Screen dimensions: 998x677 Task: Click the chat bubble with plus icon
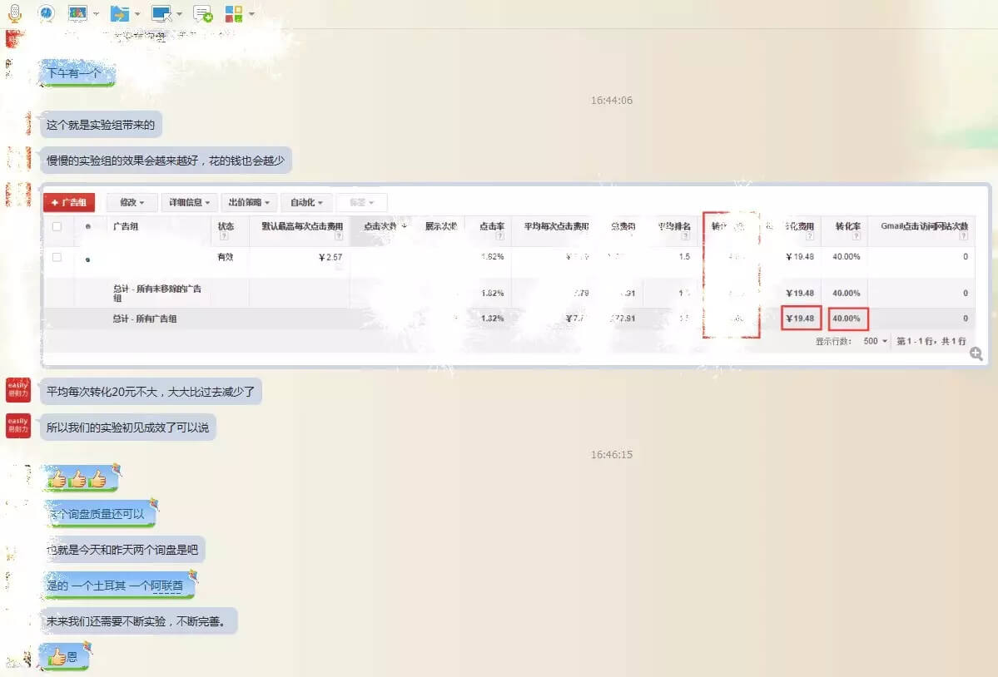(x=202, y=13)
